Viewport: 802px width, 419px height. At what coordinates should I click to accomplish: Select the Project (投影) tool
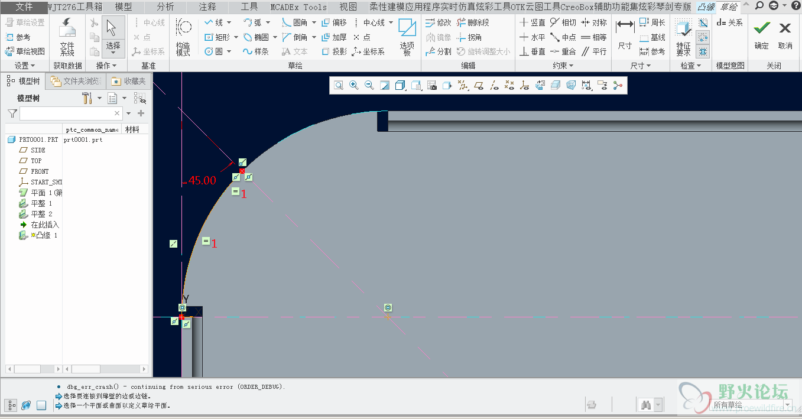pyautogui.click(x=335, y=51)
